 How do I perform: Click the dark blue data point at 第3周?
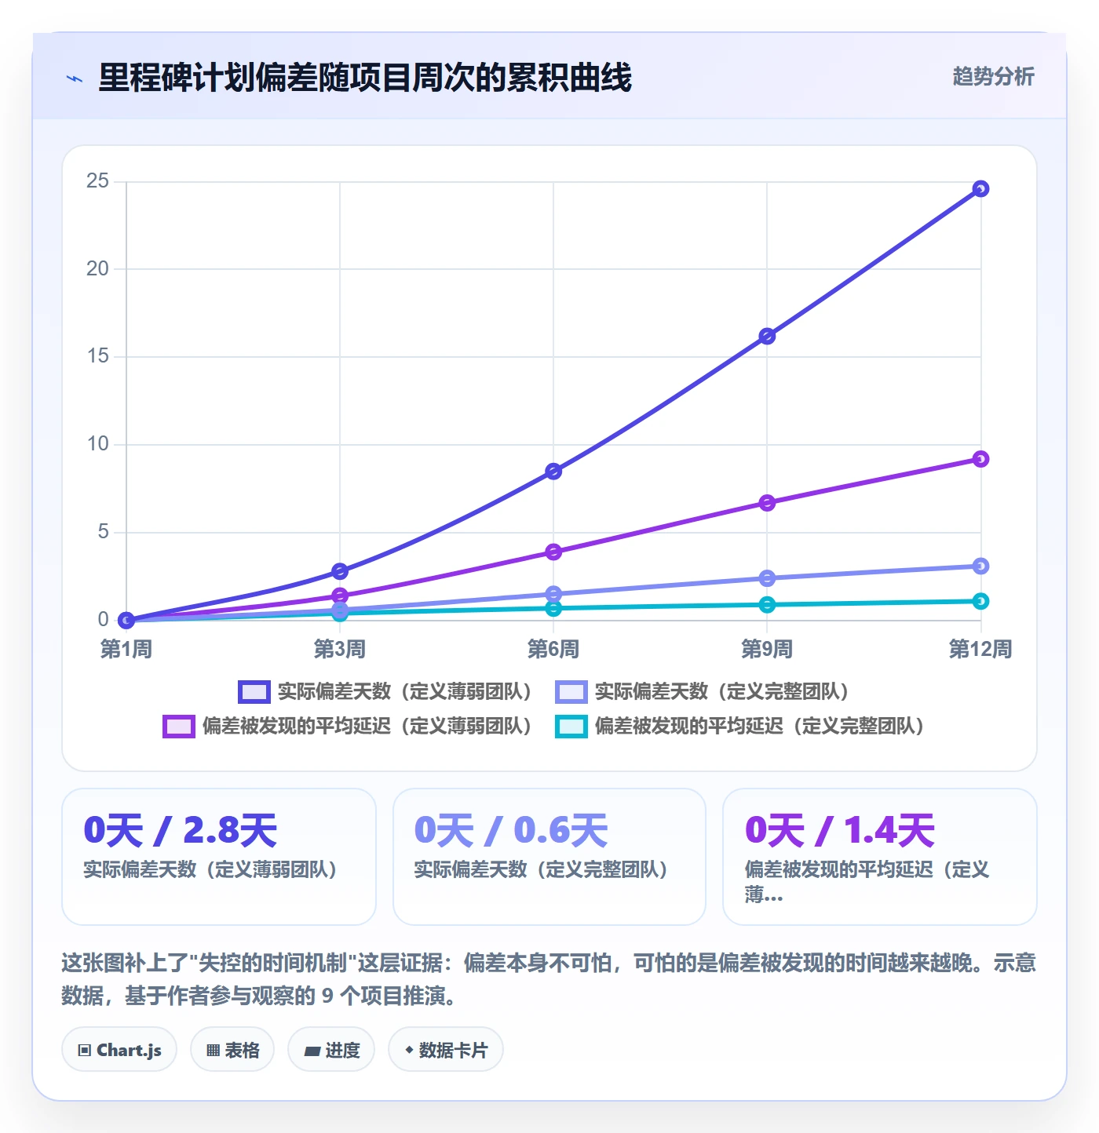[340, 571]
